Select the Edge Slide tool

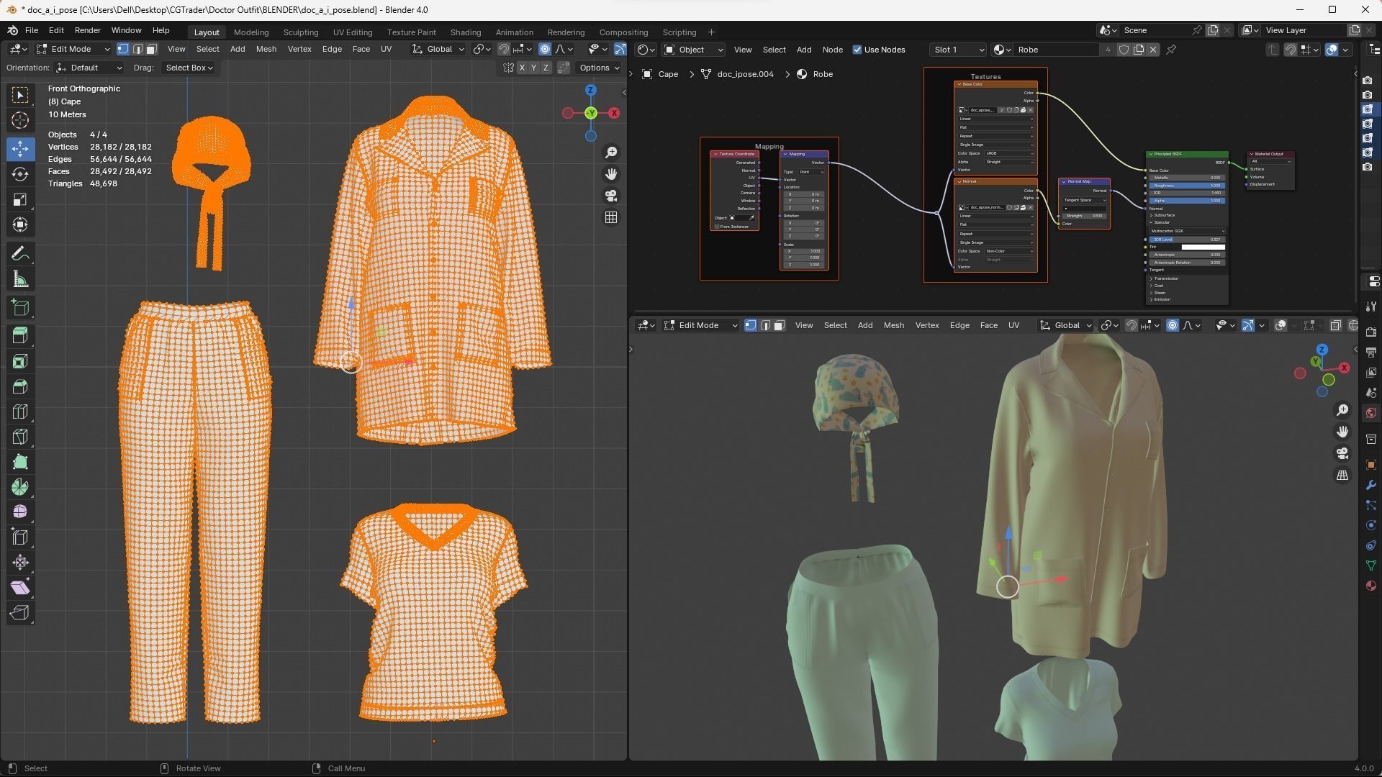tap(20, 537)
